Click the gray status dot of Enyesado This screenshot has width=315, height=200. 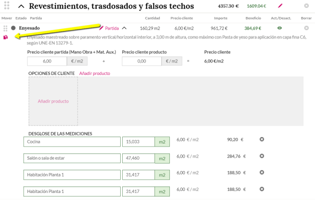point(13,28)
